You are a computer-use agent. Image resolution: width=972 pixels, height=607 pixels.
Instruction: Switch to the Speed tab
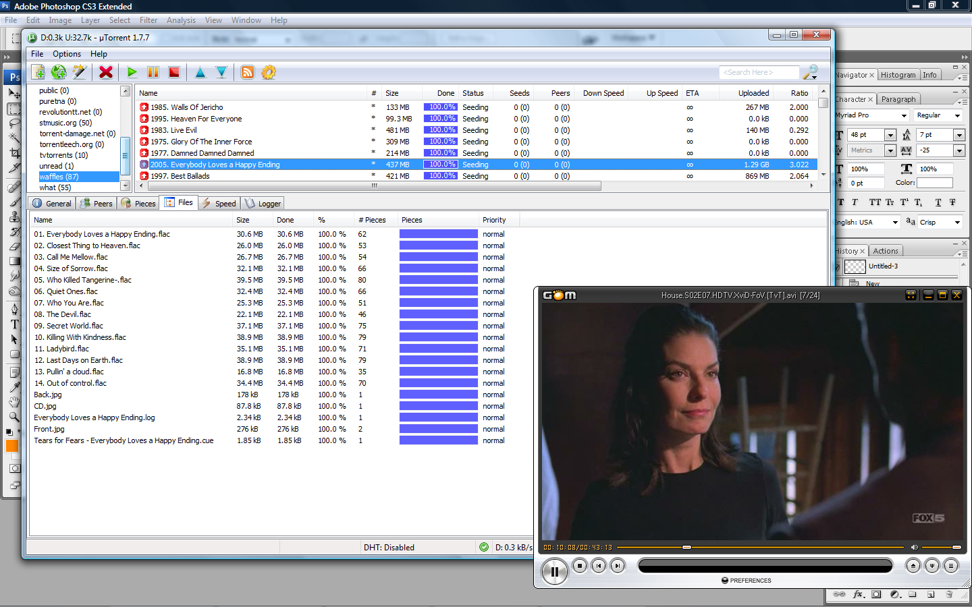point(219,204)
